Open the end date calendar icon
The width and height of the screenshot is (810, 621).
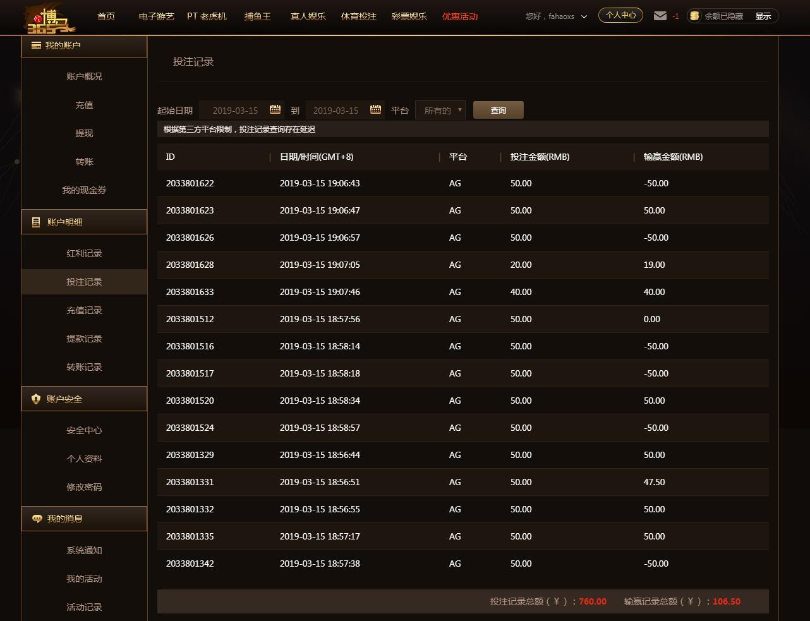point(375,109)
